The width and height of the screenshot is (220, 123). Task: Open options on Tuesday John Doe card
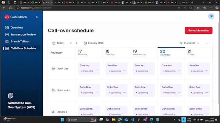point(124,92)
